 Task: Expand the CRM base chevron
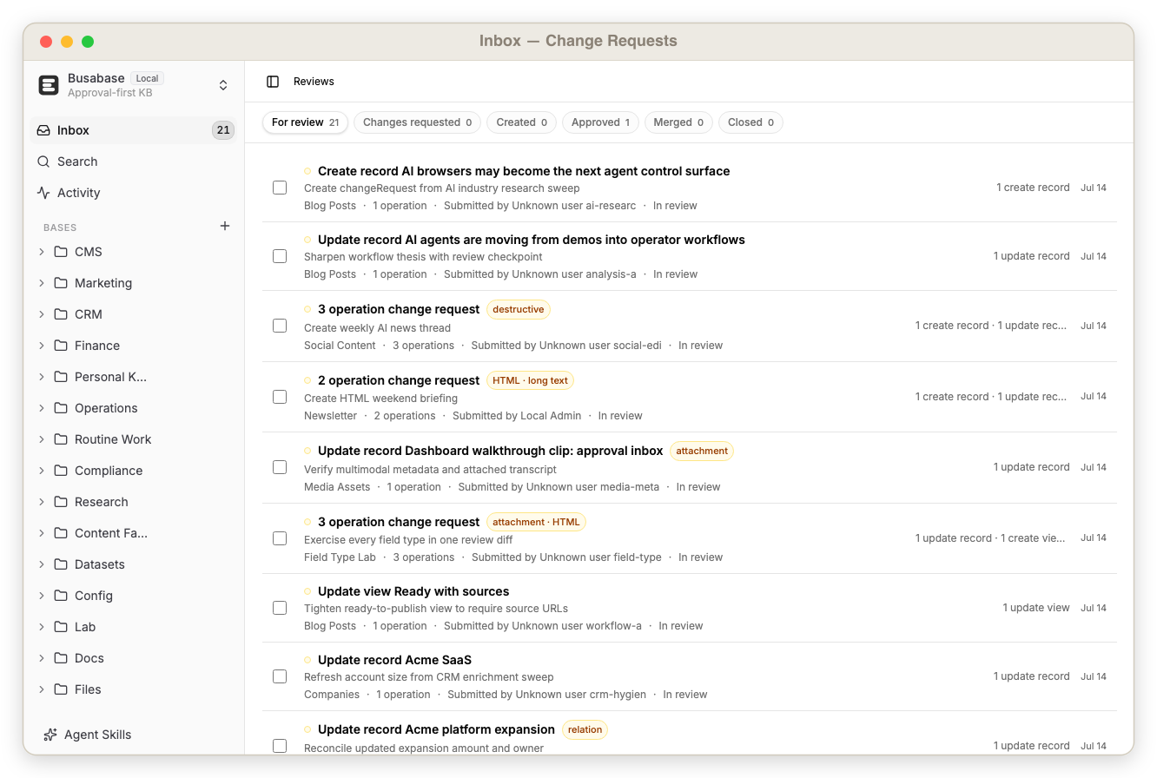tap(41, 314)
